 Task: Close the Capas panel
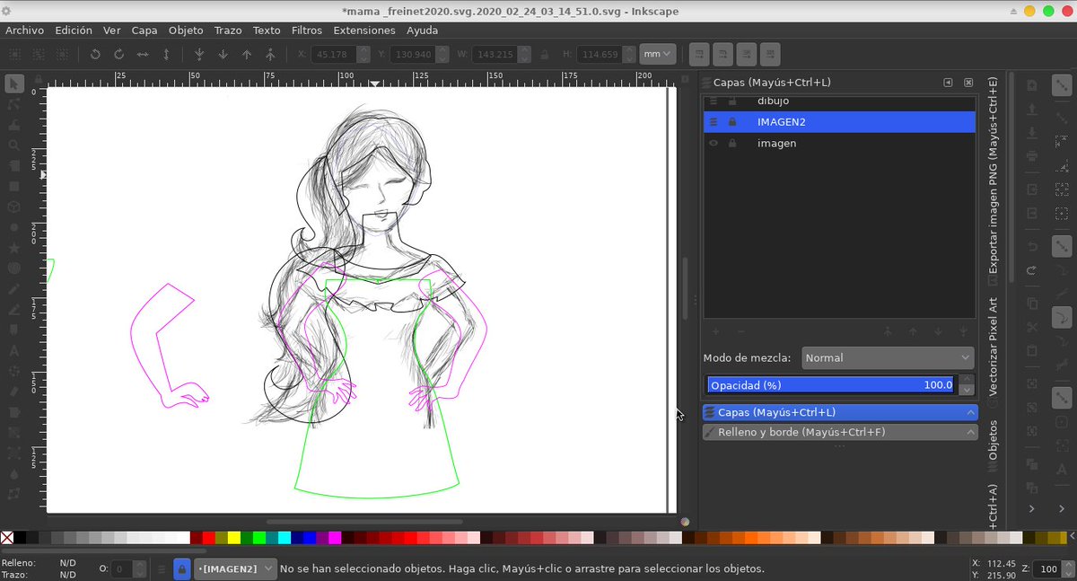(x=968, y=83)
